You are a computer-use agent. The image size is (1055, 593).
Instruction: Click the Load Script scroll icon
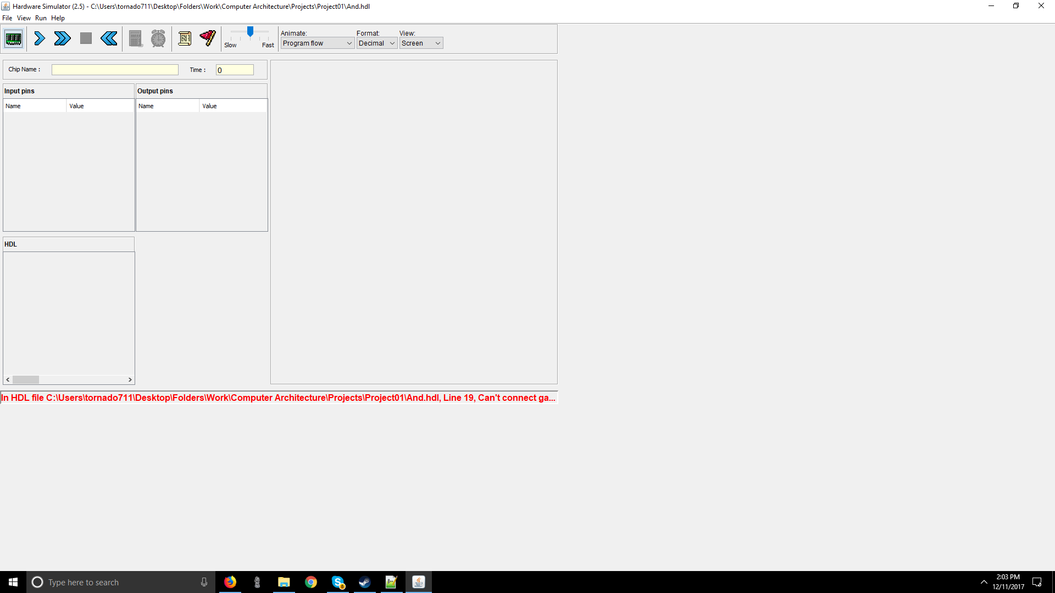click(185, 38)
